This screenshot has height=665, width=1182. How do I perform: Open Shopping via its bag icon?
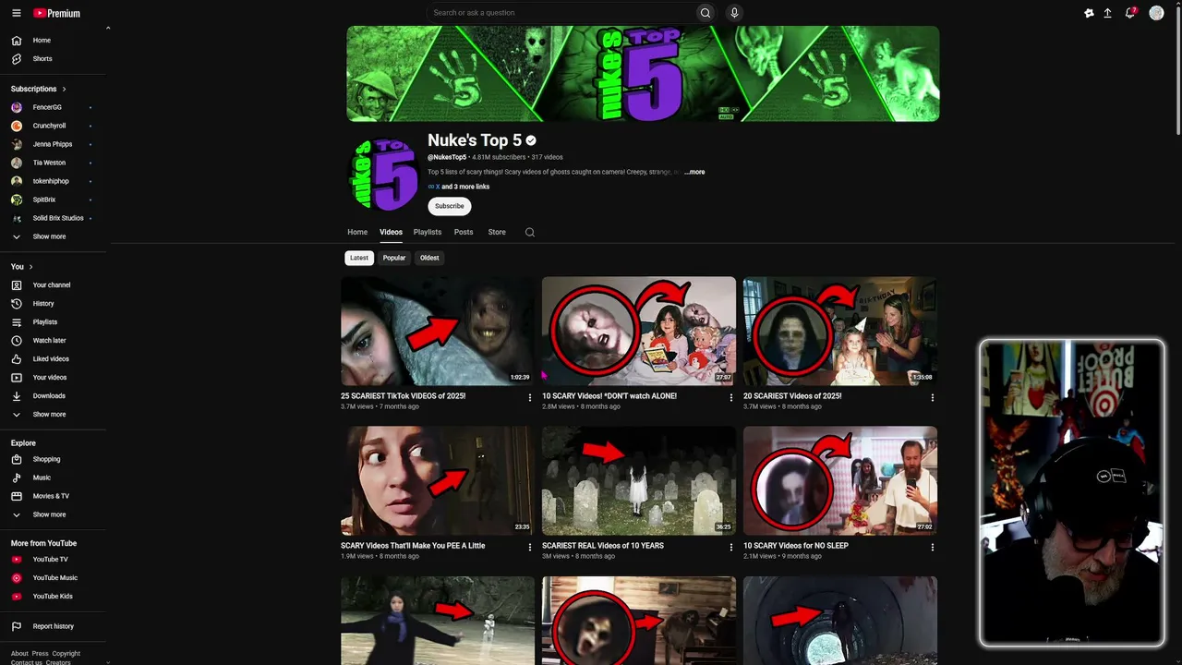coord(16,459)
